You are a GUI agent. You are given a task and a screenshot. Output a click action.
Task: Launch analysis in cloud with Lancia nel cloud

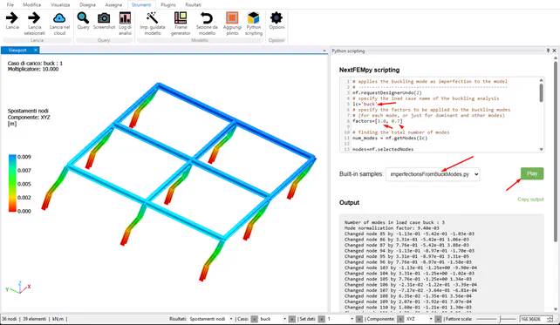[x=59, y=17]
